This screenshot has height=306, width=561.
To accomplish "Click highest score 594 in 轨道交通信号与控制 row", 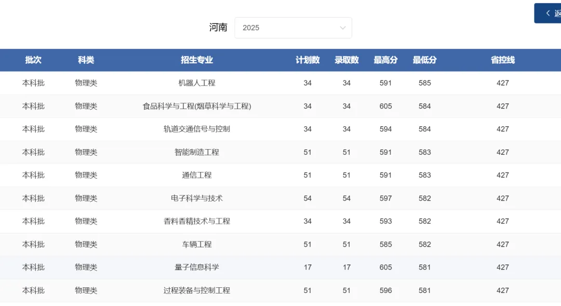I will tap(385, 129).
